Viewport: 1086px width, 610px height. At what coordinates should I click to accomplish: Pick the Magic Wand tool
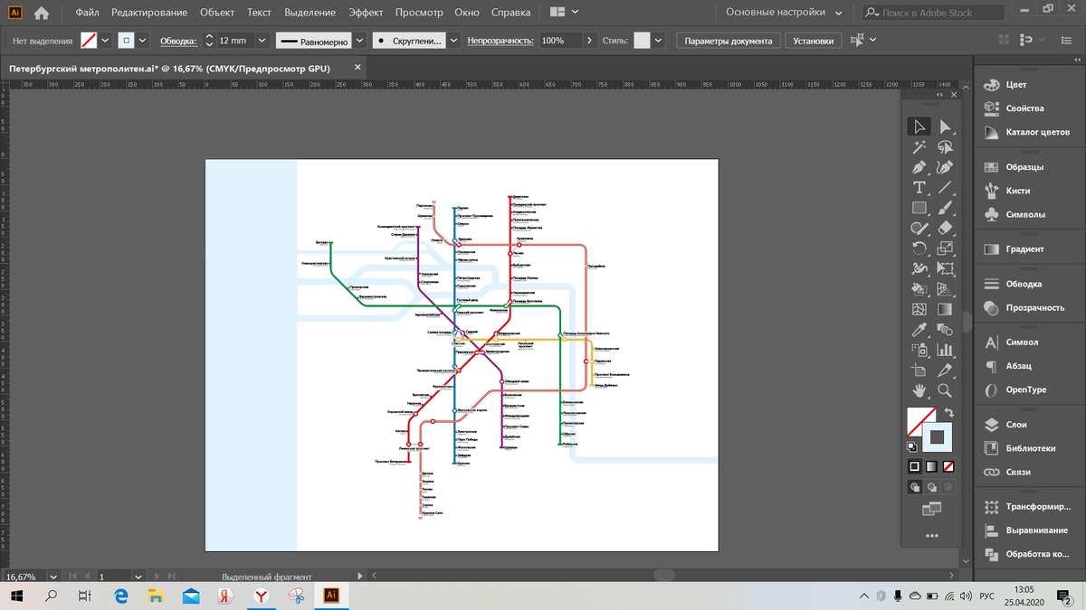(919, 147)
